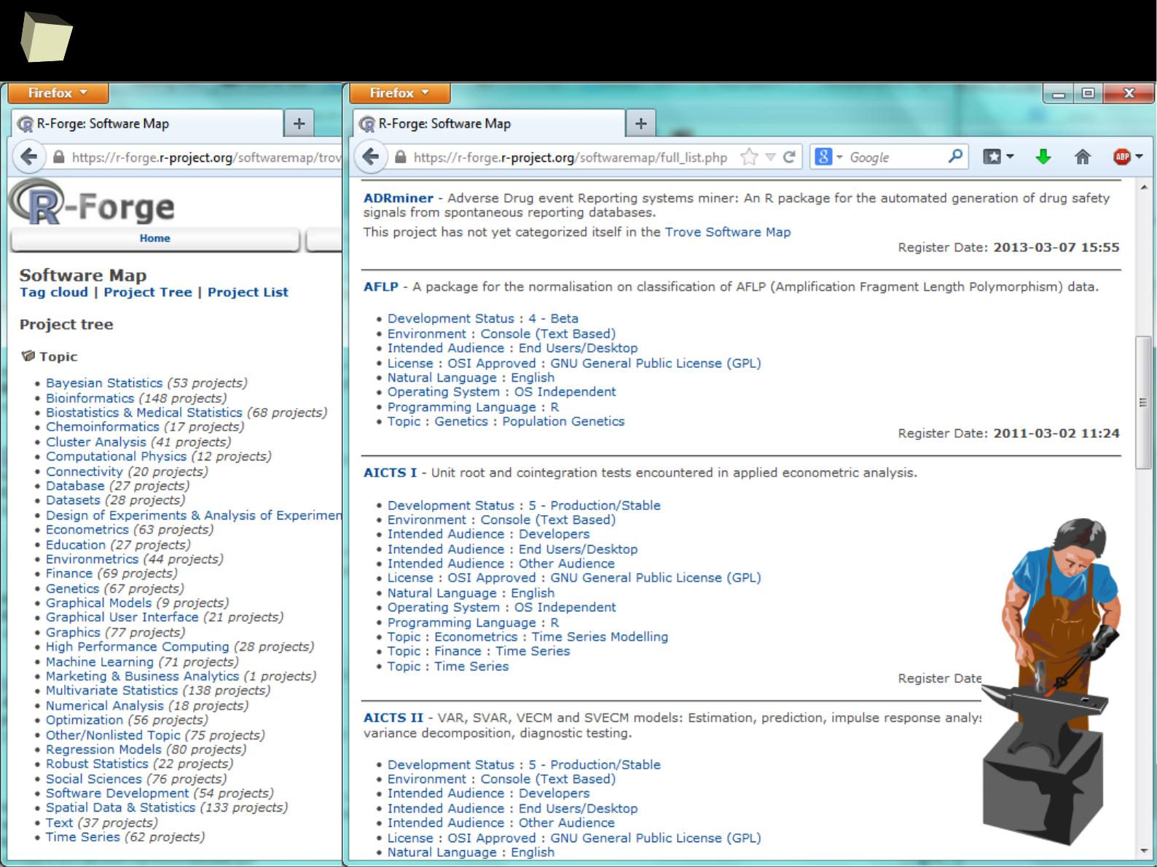The height and width of the screenshot is (867, 1157).
Task: Open the Finance topic in project tree
Action: click(x=69, y=573)
